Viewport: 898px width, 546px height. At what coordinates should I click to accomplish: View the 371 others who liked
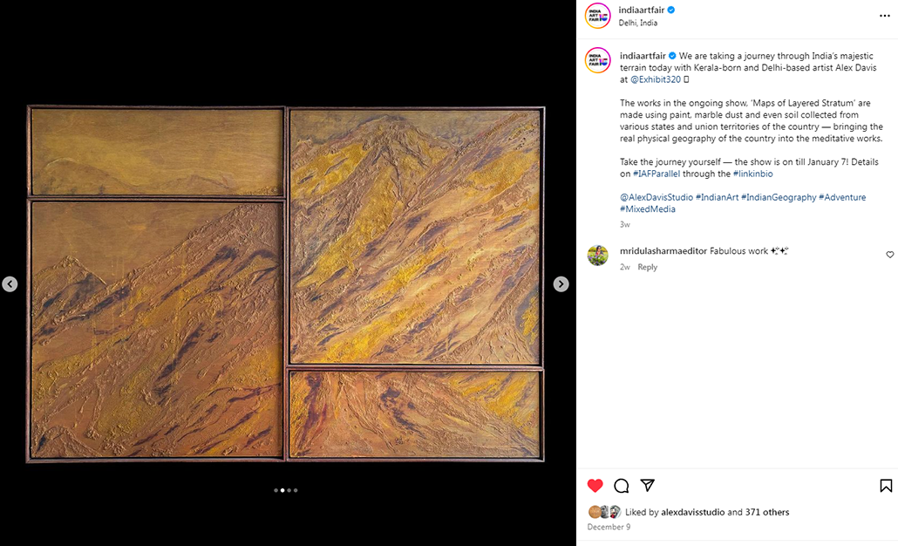pos(767,512)
